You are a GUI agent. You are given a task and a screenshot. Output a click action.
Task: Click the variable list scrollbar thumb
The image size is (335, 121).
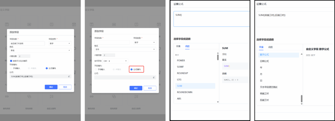tap(302, 98)
